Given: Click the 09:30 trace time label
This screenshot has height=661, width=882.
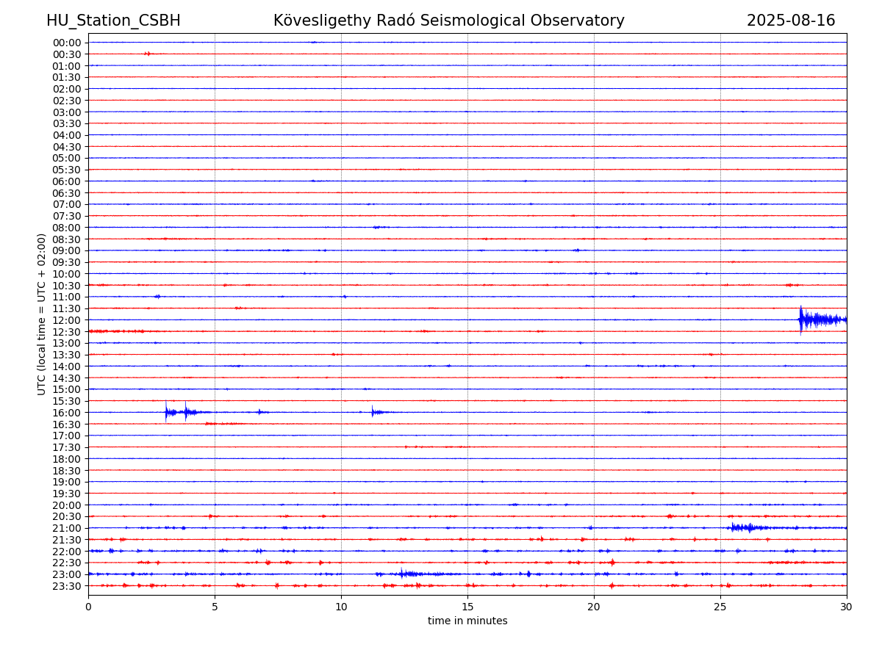Looking at the screenshot, I should (67, 262).
